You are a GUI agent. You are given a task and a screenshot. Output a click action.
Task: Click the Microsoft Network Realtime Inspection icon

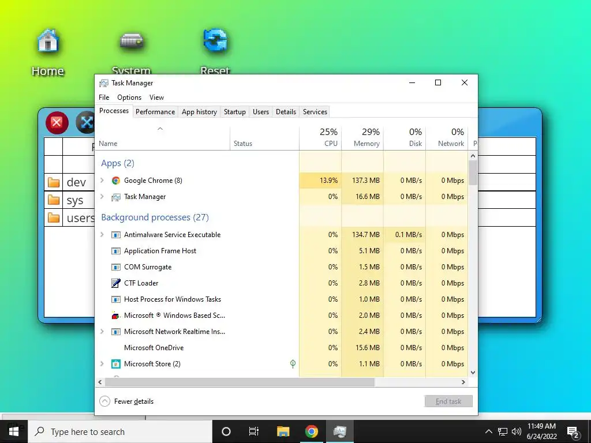coord(115,332)
